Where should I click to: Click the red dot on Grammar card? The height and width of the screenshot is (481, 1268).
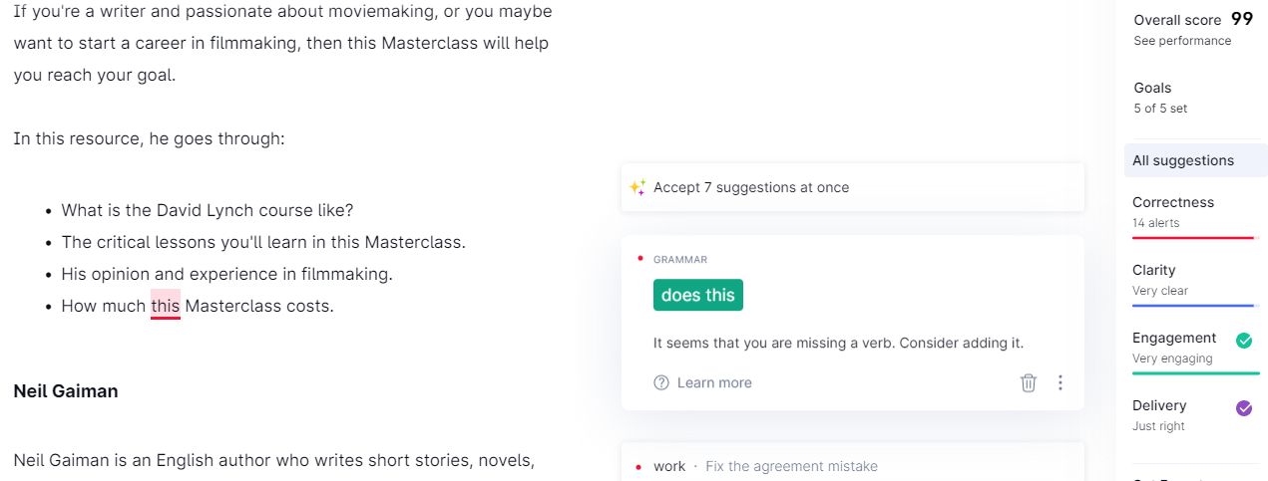click(639, 259)
